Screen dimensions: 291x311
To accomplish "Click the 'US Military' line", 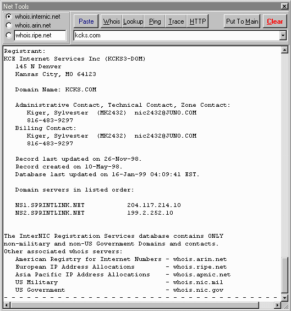I will tap(36, 282).
